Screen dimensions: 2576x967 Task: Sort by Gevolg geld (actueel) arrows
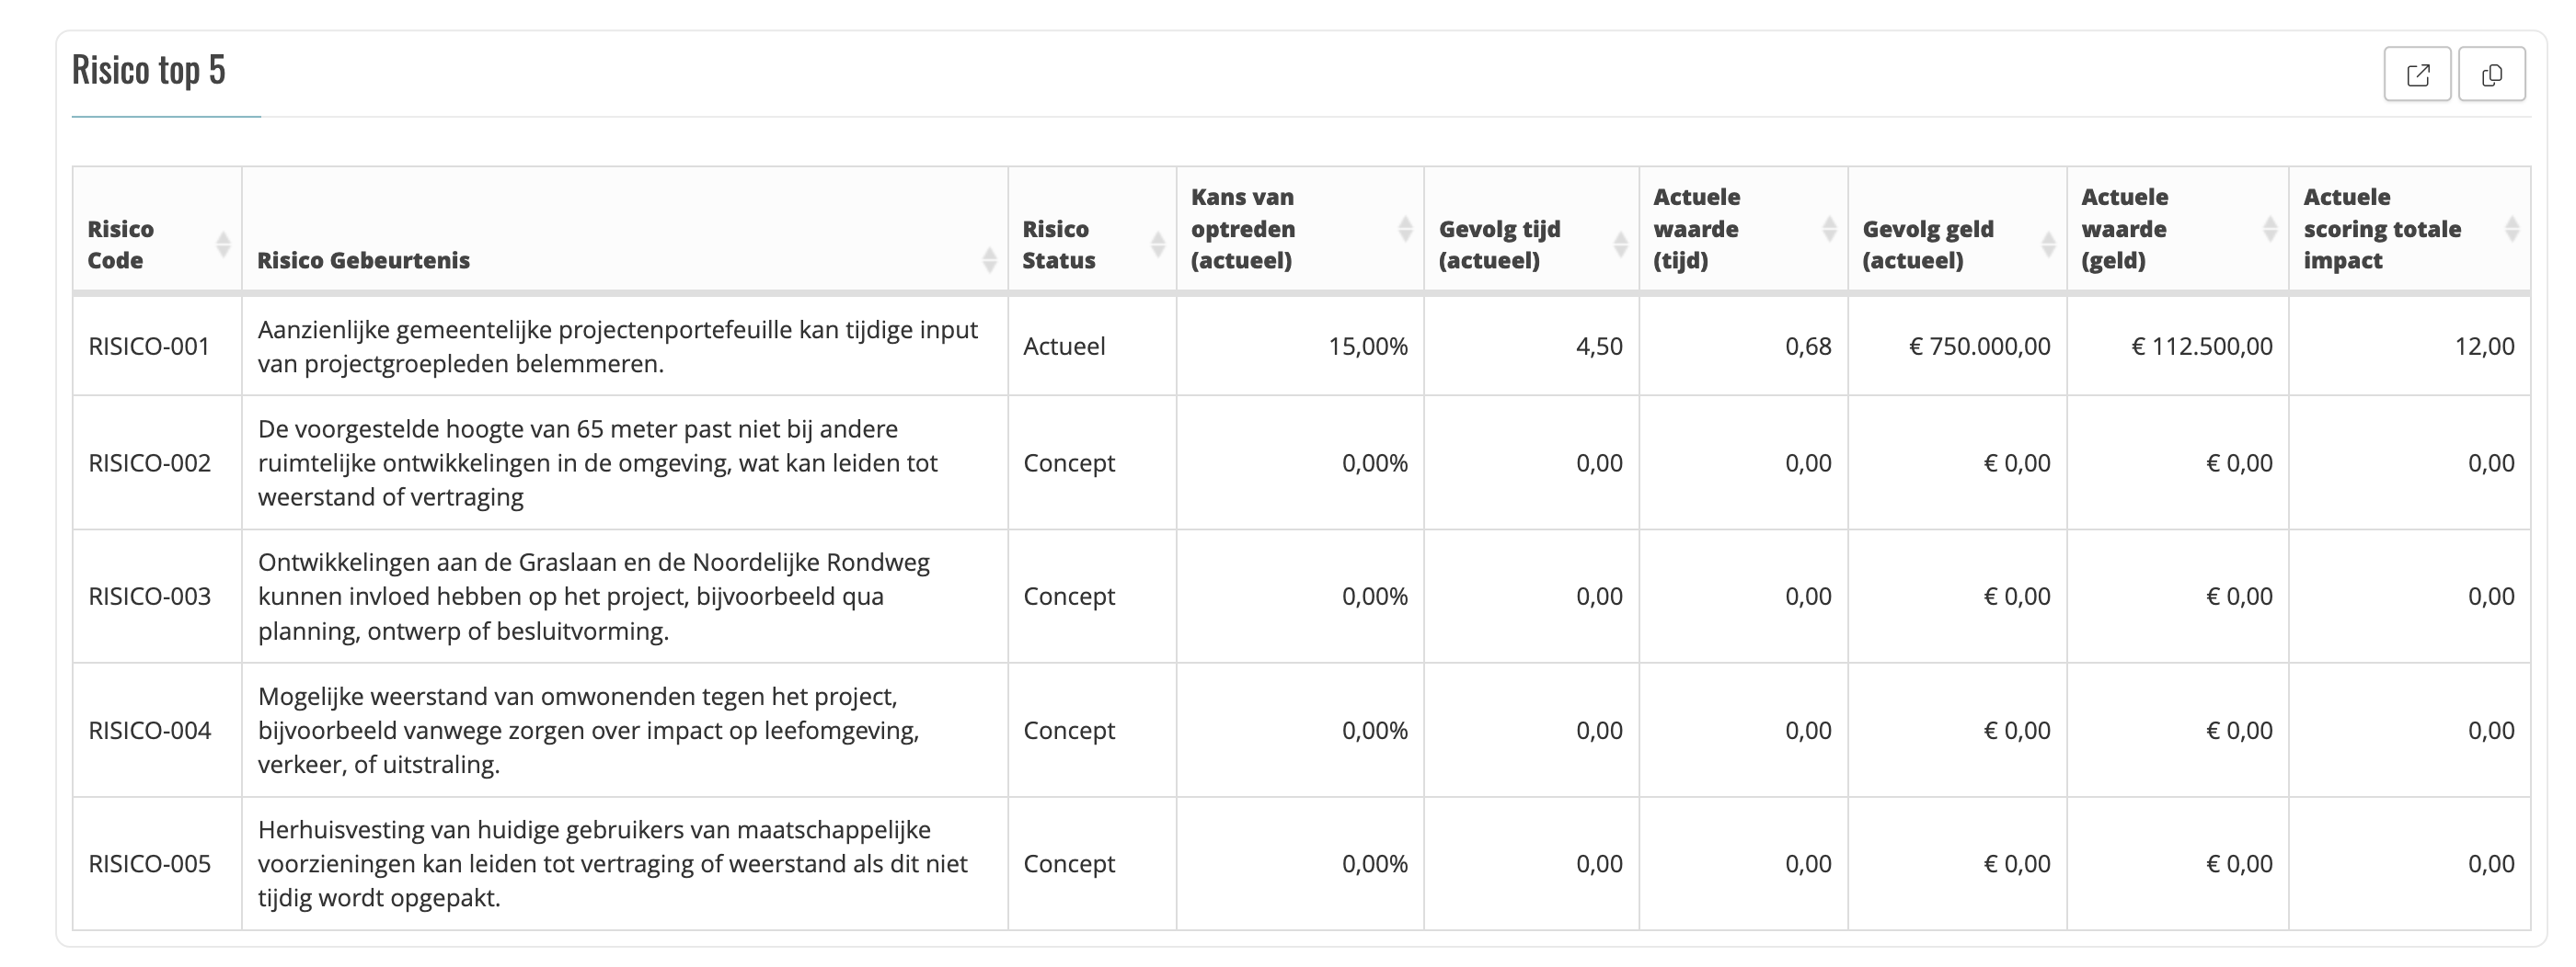[x=2048, y=245]
